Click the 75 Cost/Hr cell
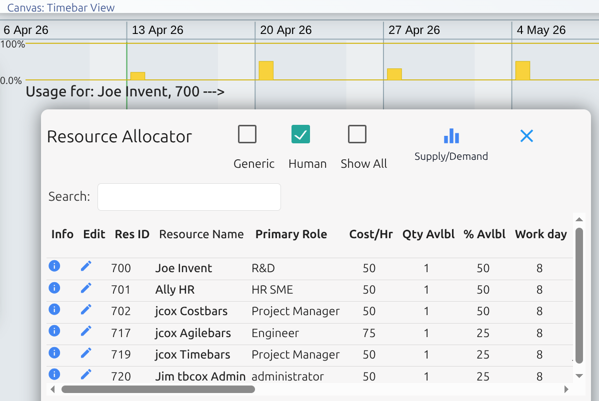The width and height of the screenshot is (599, 401). click(x=369, y=333)
